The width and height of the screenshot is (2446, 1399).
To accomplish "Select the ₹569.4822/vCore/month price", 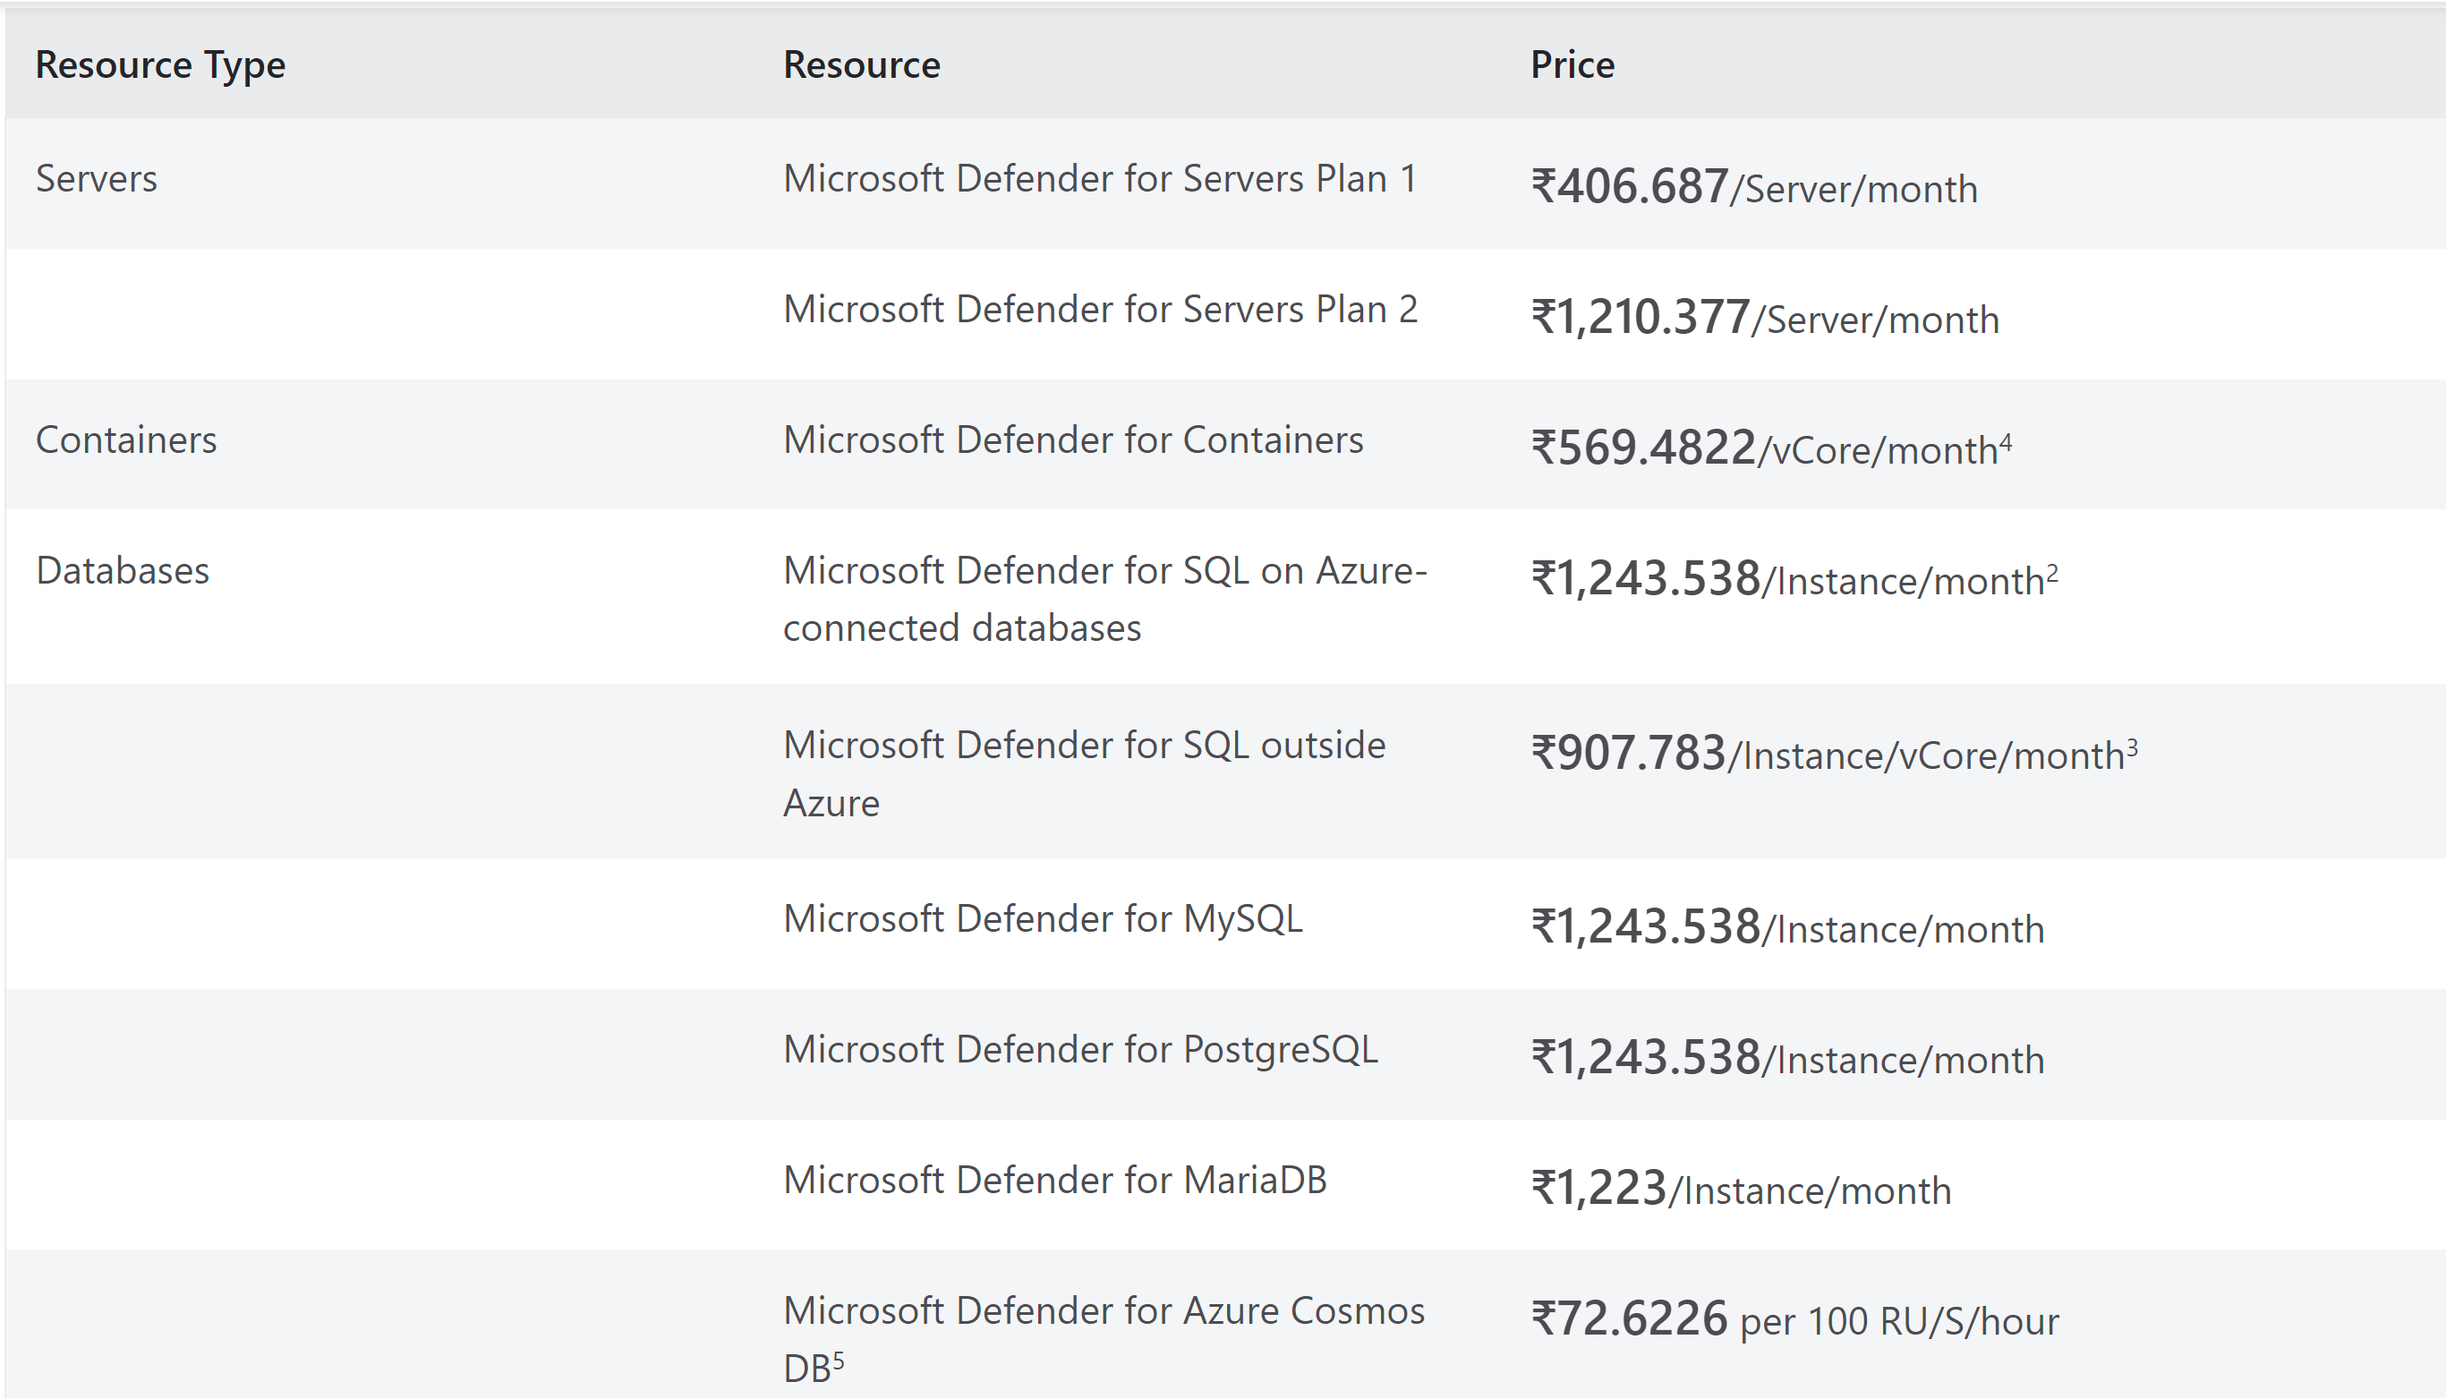I will [1771, 448].
